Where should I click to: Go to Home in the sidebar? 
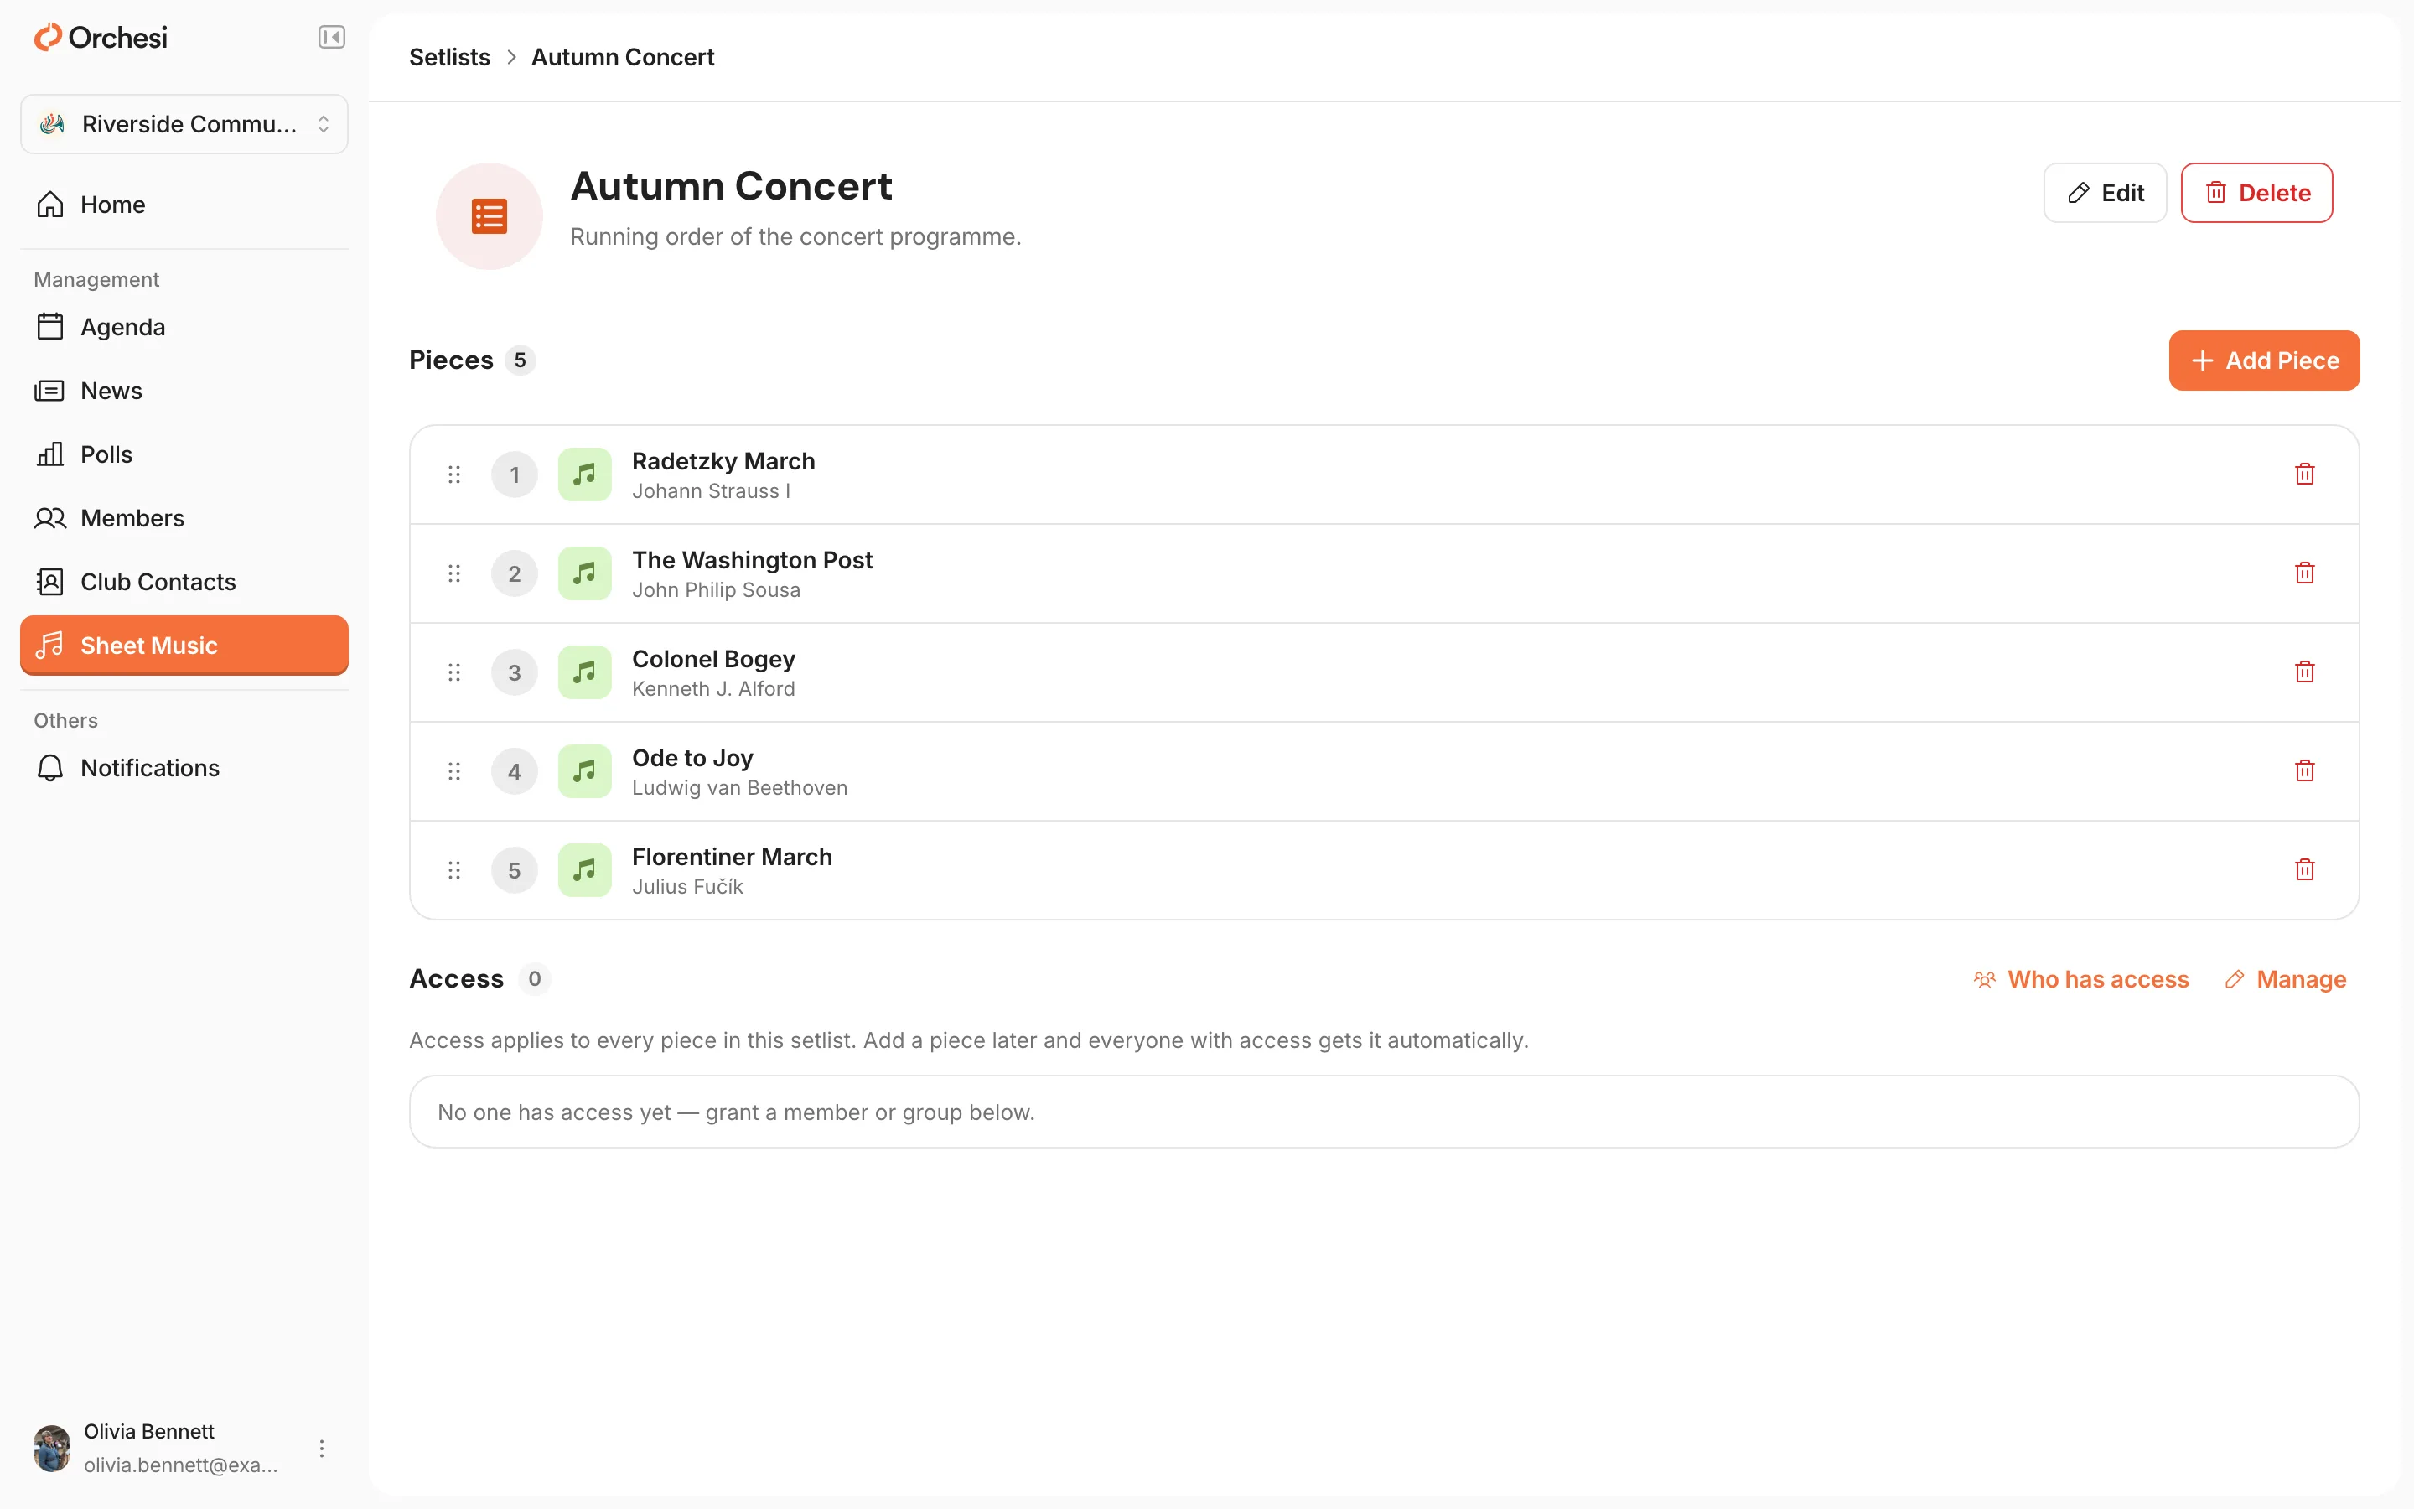(x=184, y=205)
